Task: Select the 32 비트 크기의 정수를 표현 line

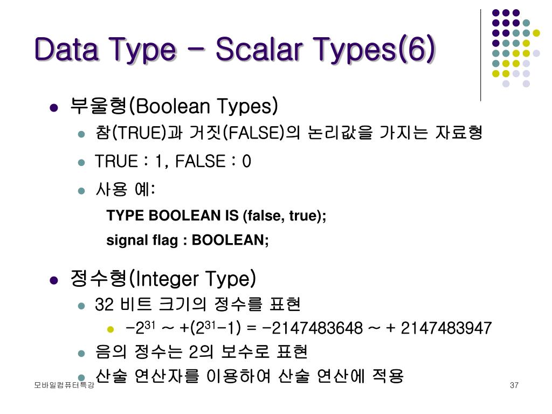Action: click(198, 304)
